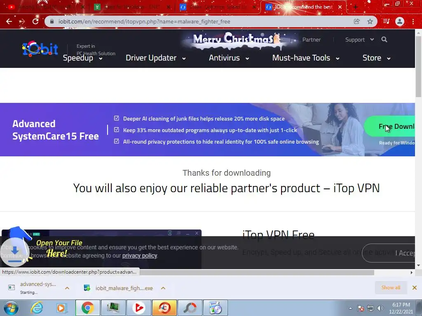Click the iTop VPN app screenshot thumbnail
The width and height of the screenshot is (422, 316).
[x=101, y=249]
